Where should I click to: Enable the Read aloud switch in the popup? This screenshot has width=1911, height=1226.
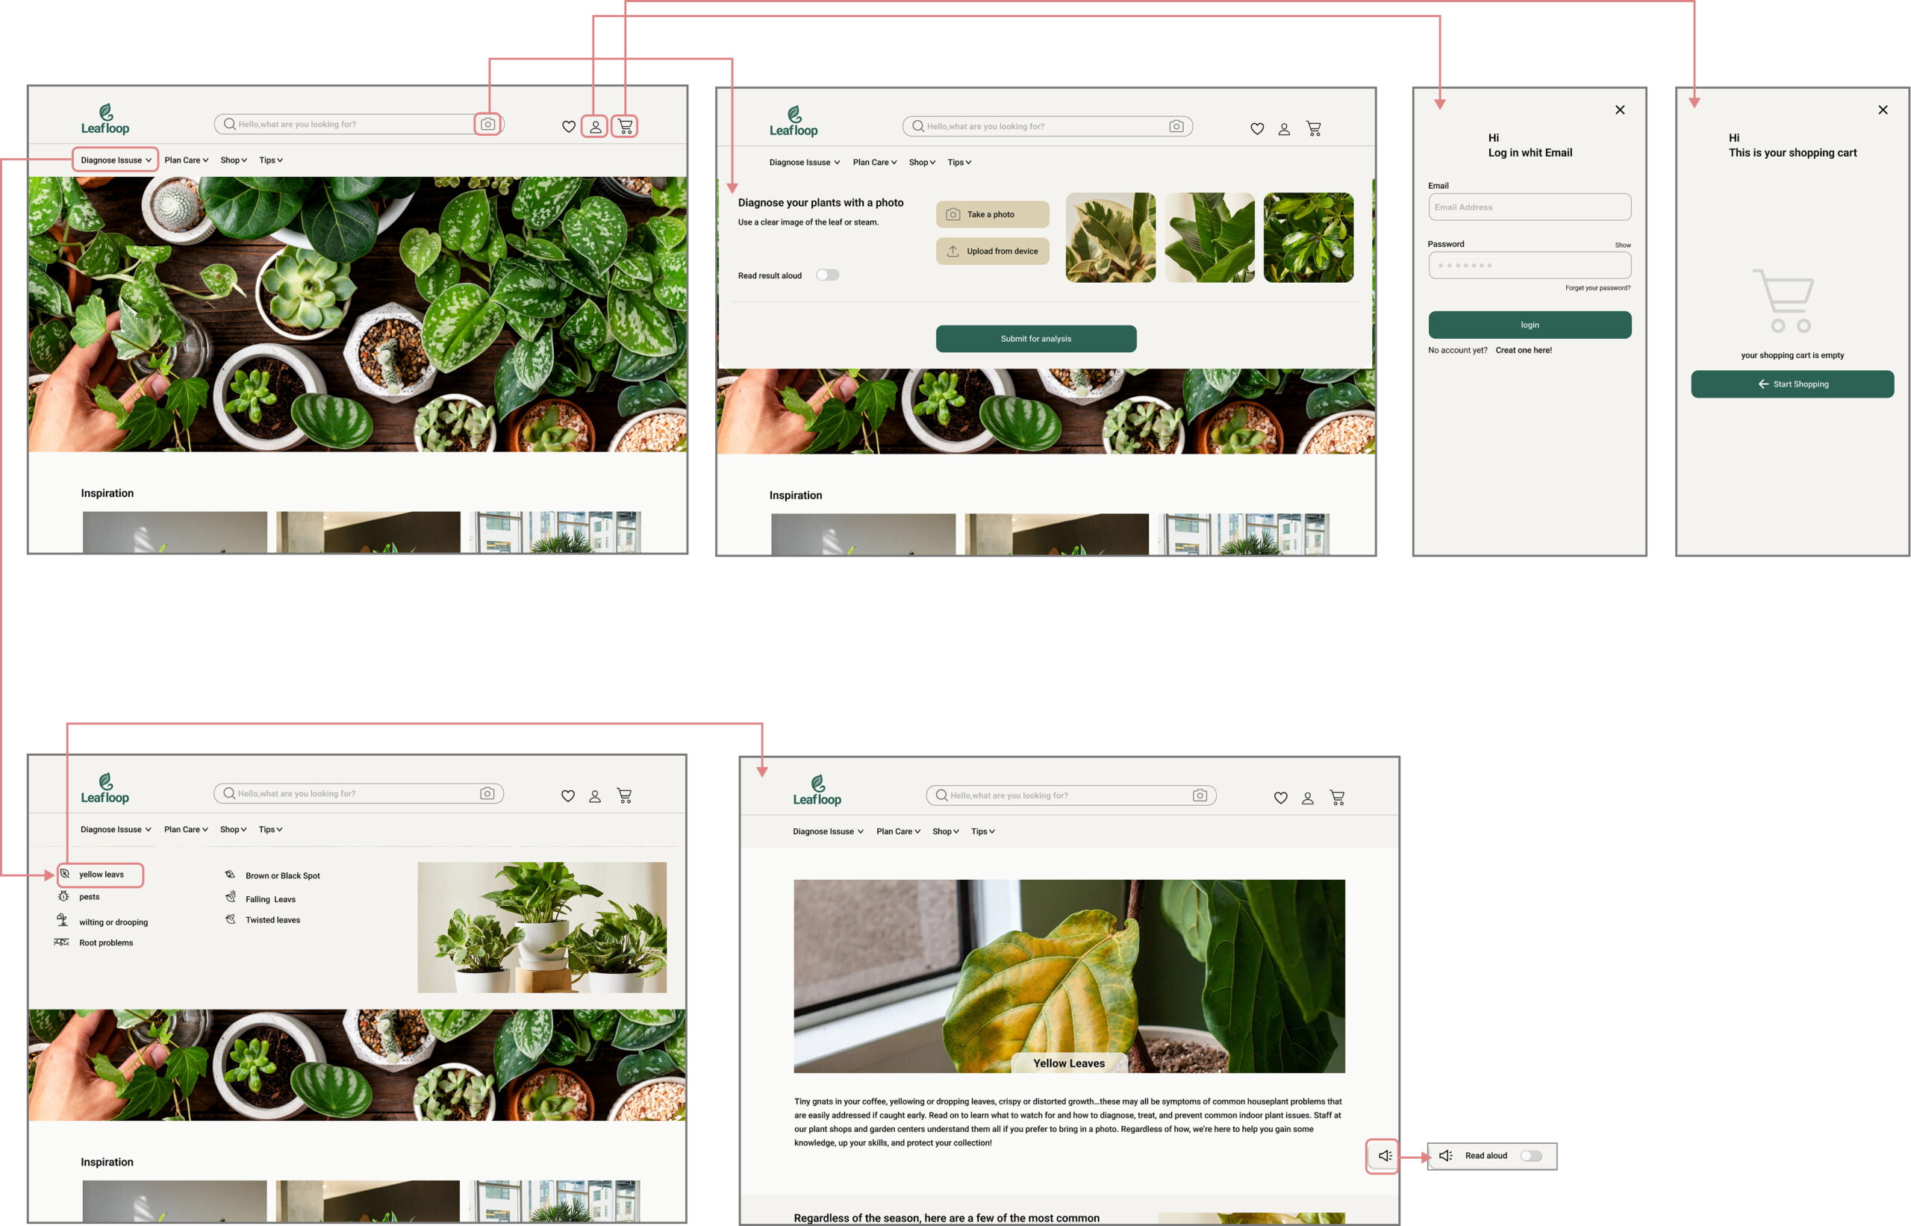pos(1530,1155)
